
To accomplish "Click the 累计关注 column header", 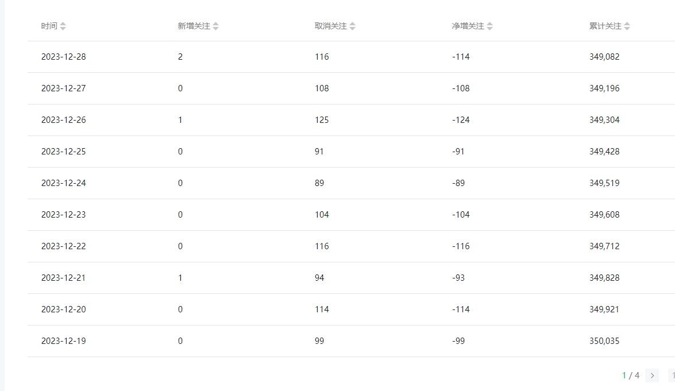I will click(x=605, y=26).
